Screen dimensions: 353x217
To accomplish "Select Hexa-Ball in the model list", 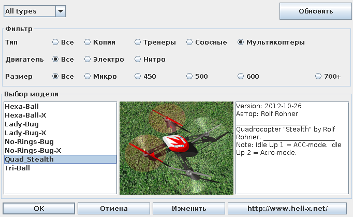I will 61,106.
